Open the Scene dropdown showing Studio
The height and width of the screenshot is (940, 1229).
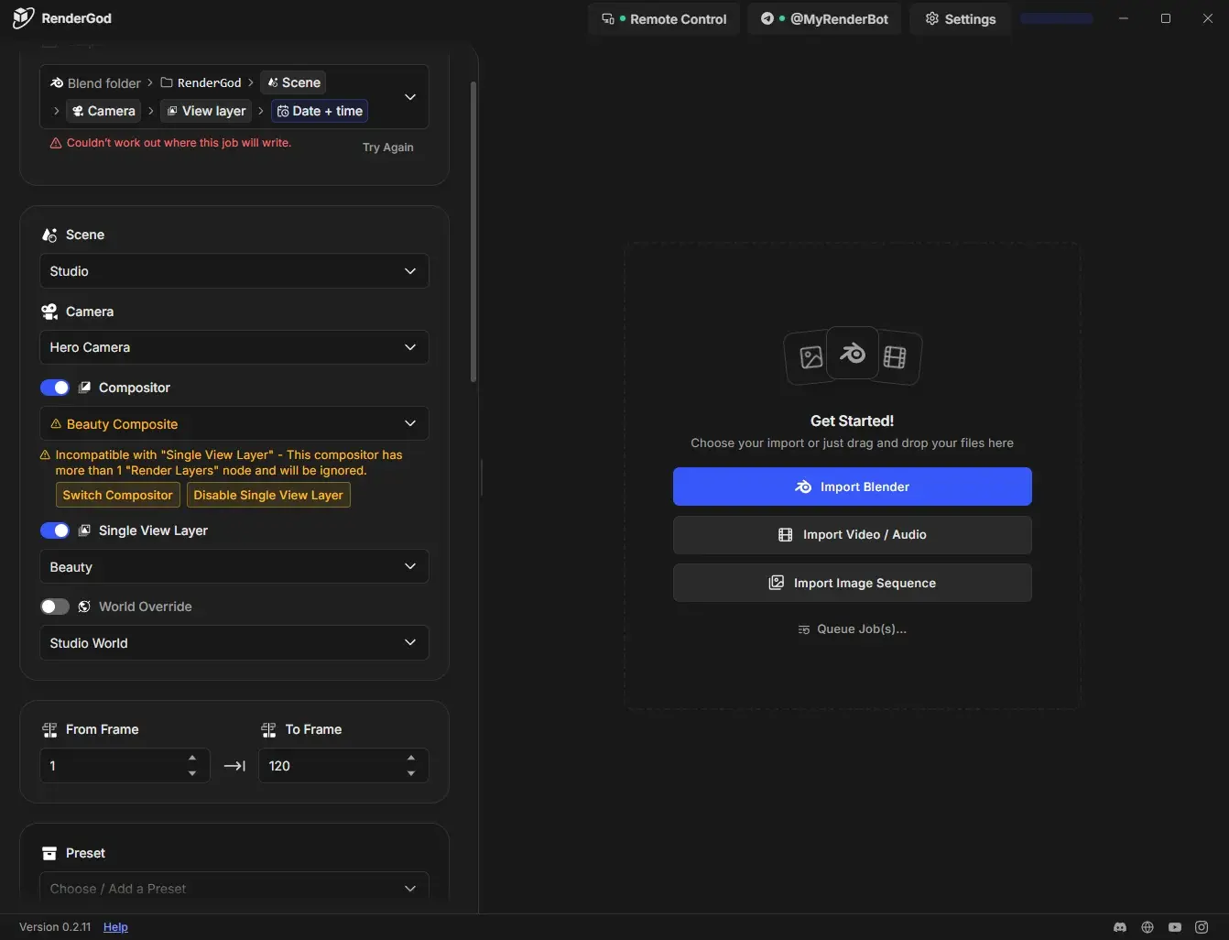click(x=234, y=271)
